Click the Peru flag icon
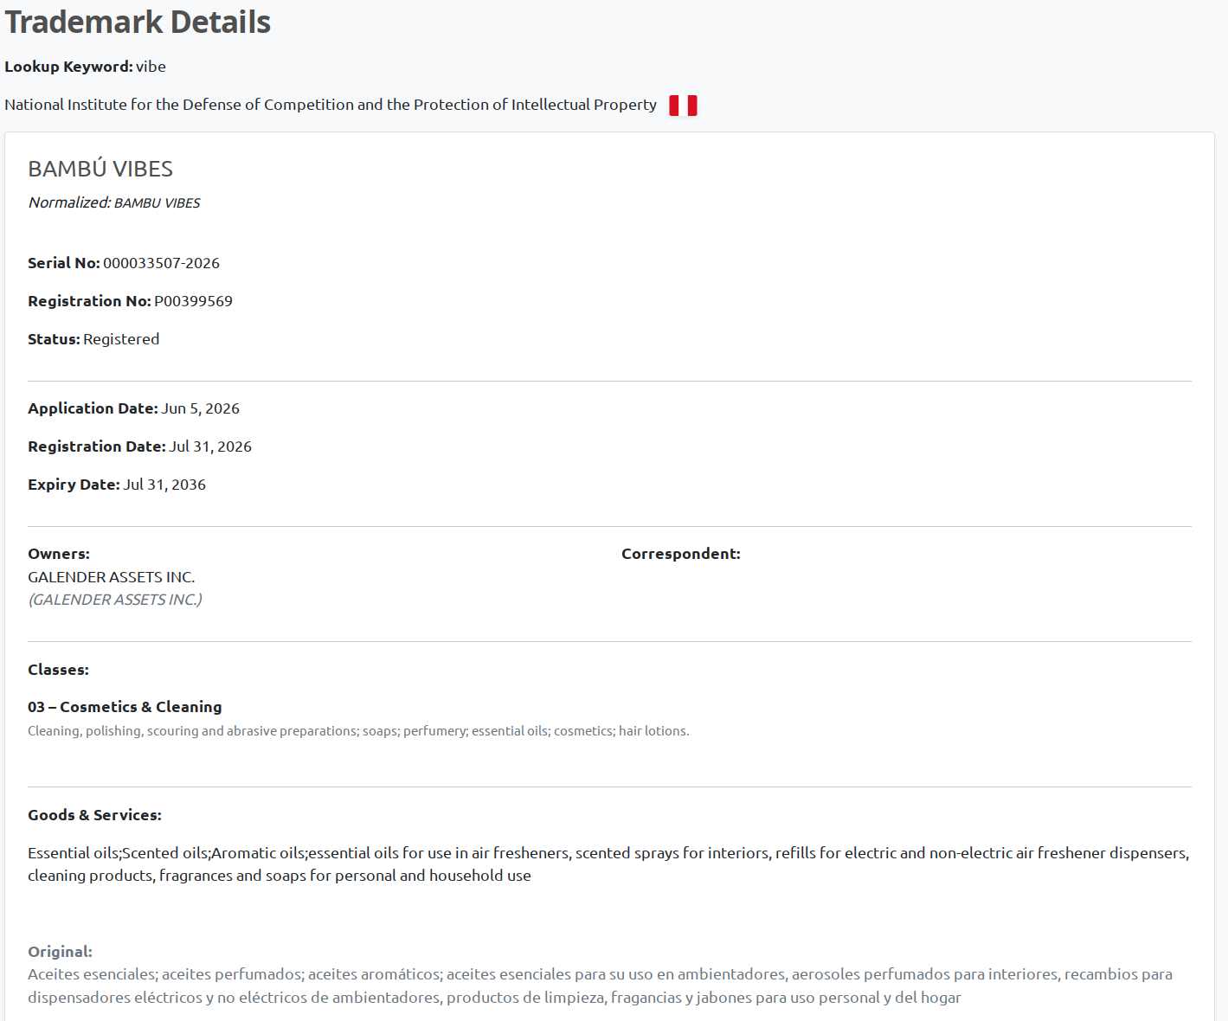Screen dimensions: 1228x1021 pos(683,106)
